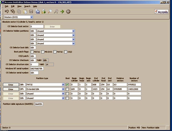This screenshot has height=131, width=172.
Task: Open the first OS Selector hidden partitions dropdown
Action: [74, 31]
